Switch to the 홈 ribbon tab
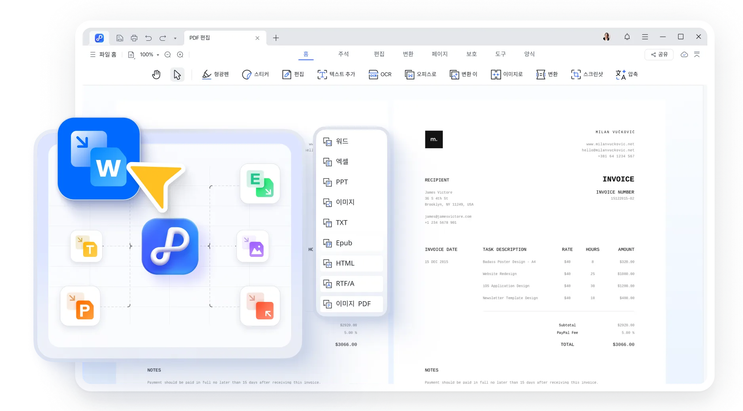Image resolution: width=743 pixels, height=411 pixels. [306, 54]
